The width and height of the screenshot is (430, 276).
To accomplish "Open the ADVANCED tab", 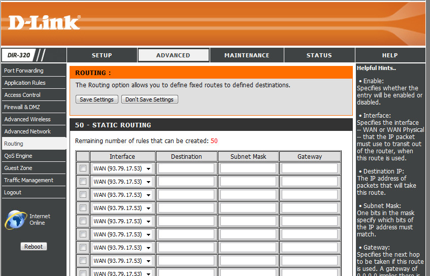I will (173, 55).
